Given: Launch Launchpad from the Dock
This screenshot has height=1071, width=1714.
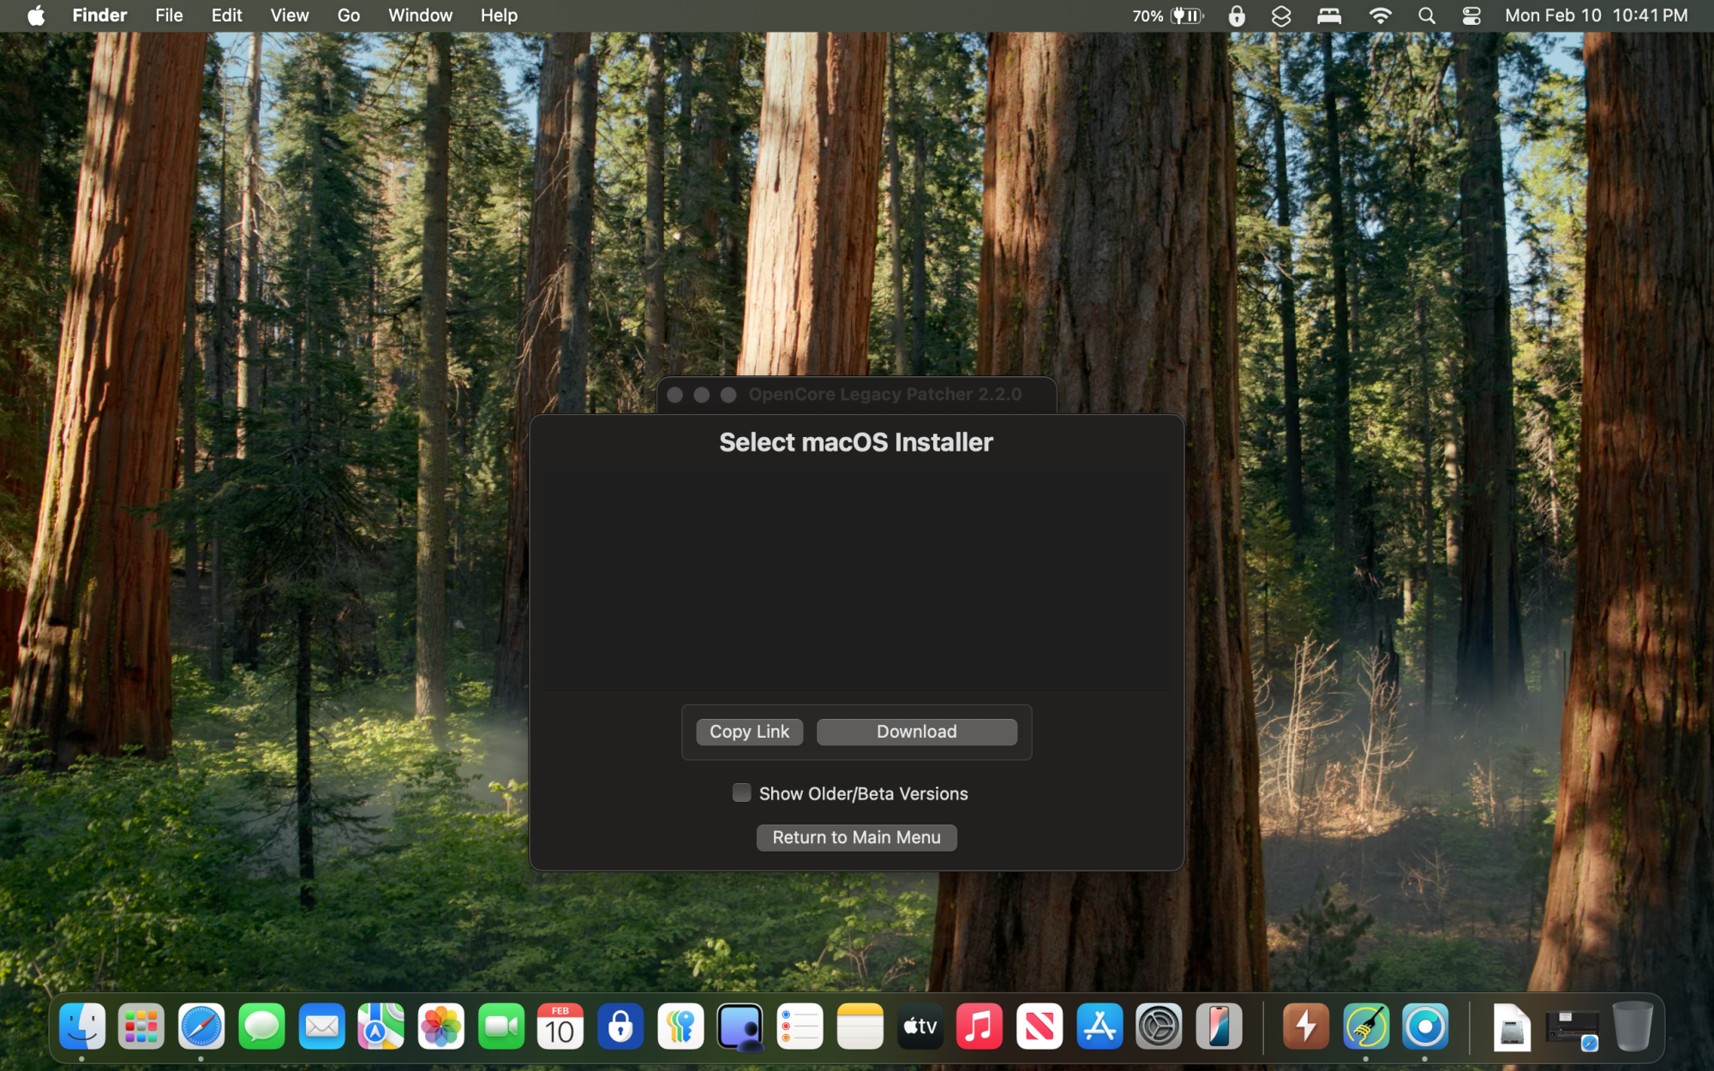Looking at the screenshot, I should 141,1026.
